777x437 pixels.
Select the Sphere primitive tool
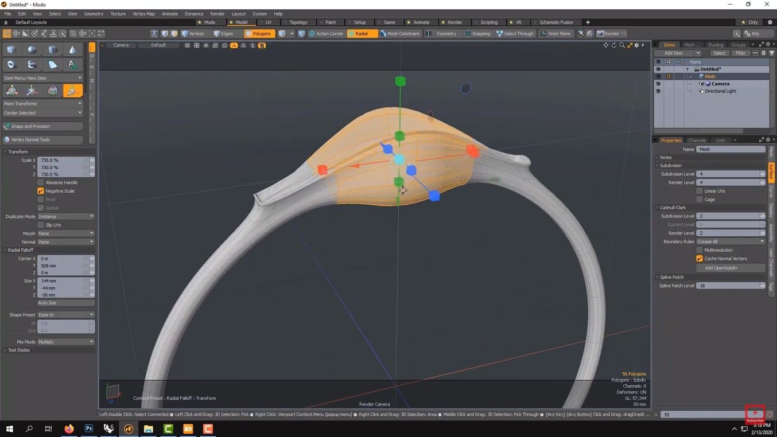point(32,50)
